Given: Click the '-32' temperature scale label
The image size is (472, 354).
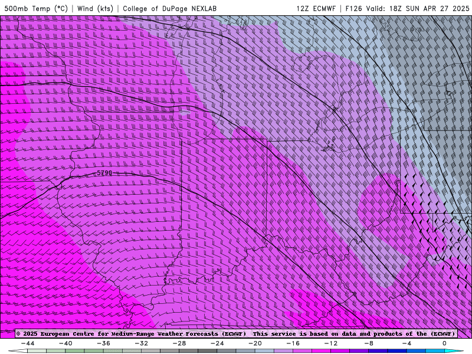Looking at the screenshot, I should (142, 343).
